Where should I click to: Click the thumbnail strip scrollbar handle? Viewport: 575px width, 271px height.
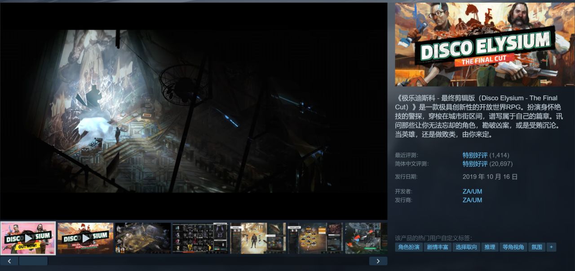click(x=33, y=261)
